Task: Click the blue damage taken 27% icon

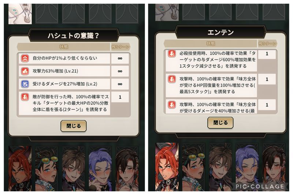Action: 25,84
